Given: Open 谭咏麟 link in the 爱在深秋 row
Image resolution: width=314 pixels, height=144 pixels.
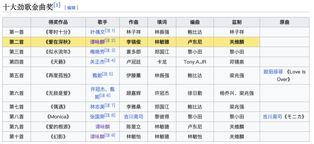Looking at the screenshot, I should click(97, 42).
